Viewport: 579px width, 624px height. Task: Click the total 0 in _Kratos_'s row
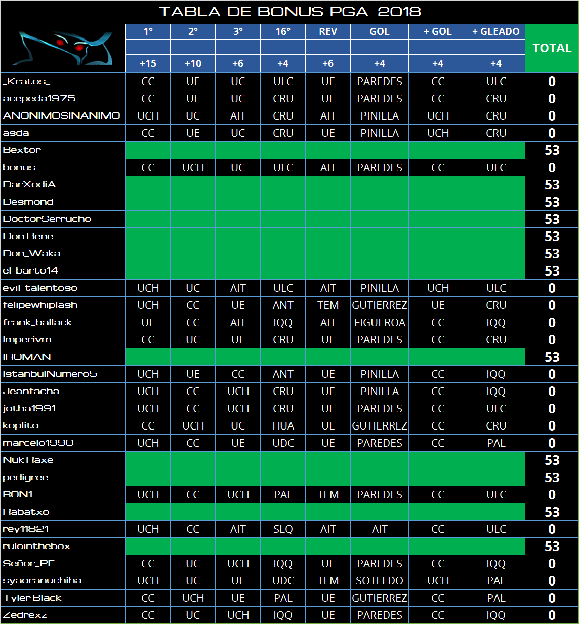pyautogui.click(x=552, y=82)
